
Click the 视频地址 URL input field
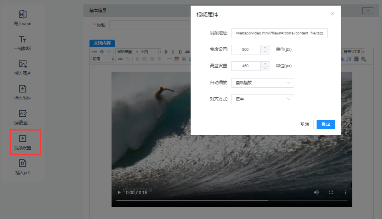click(279, 33)
